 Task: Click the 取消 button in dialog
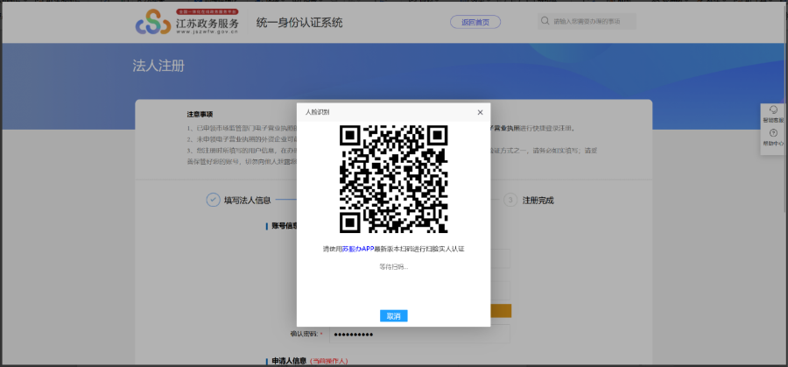(x=393, y=315)
